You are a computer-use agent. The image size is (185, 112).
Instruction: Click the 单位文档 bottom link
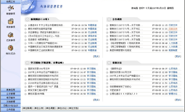point(73,108)
